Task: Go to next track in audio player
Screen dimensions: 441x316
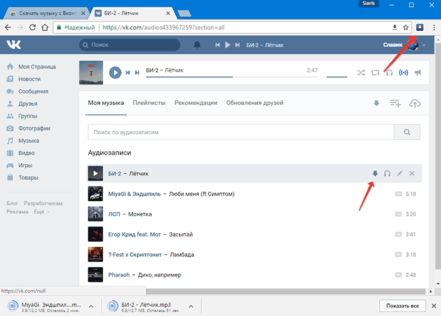Action: (x=138, y=73)
